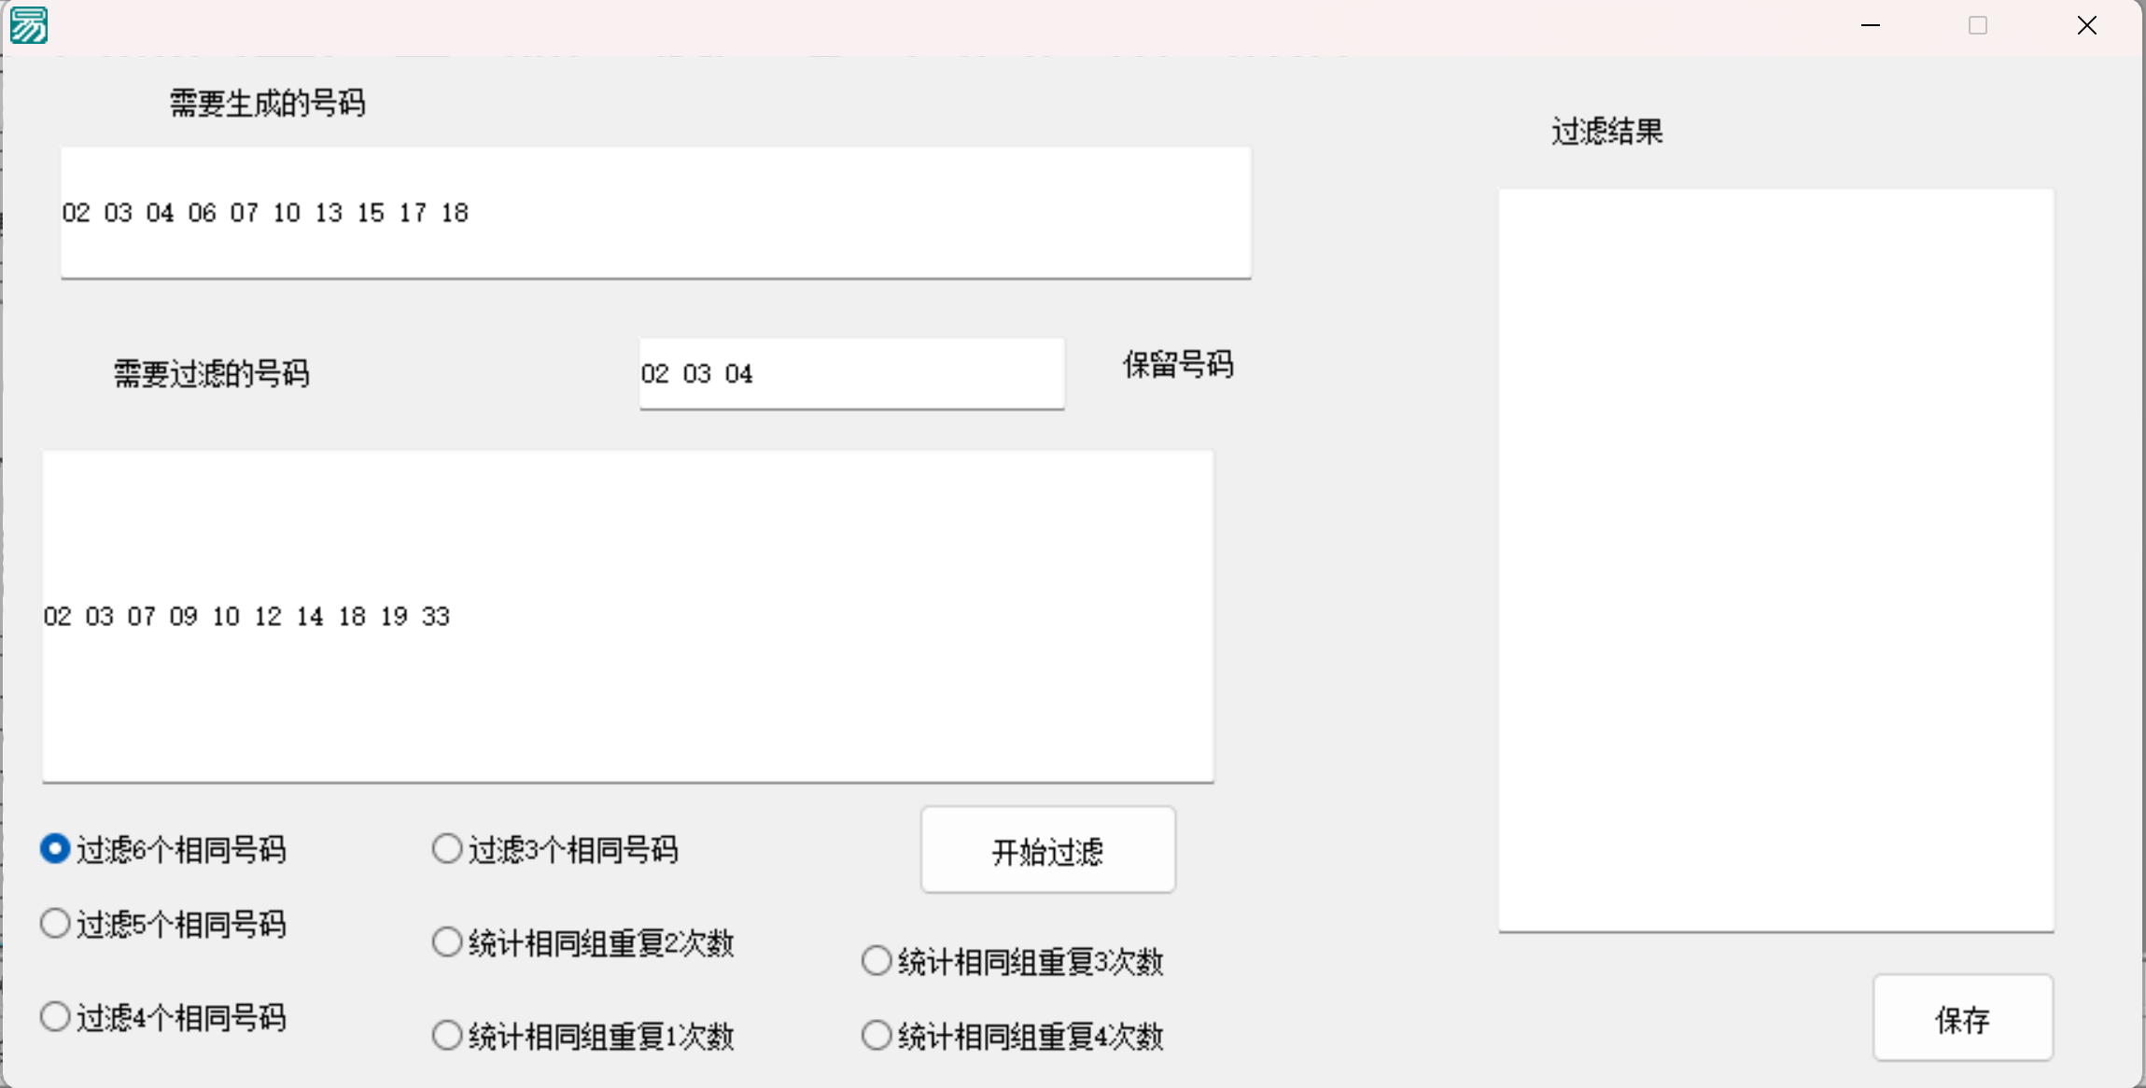The image size is (2146, 1088).
Task: Click inside the empty 过滤结果 results panel
Action: click(x=1774, y=560)
